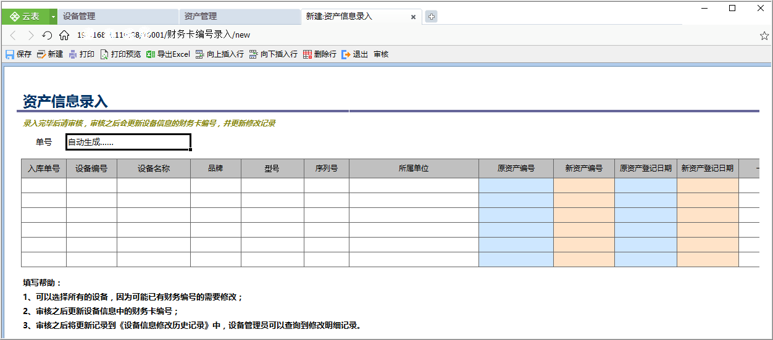The width and height of the screenshot is (773, 340).
Task: Click the 资产信息录入 page title
Action: pos(65,101)
